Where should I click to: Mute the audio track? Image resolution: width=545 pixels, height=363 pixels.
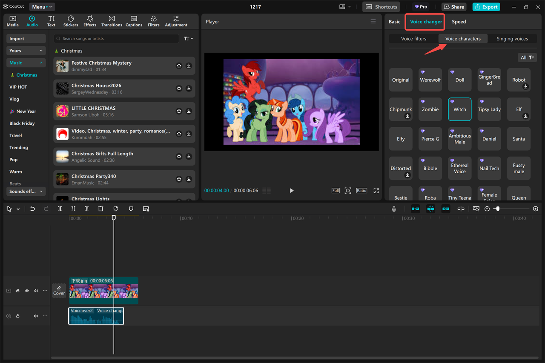(x=36, y=316)
